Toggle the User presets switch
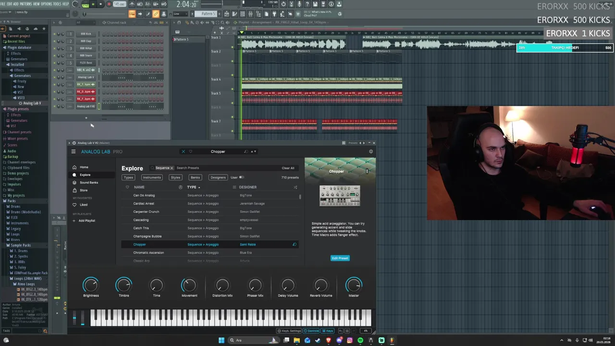The width and height of the screenshot is (615, 346). pyautogui.click(x=241, y=177)
